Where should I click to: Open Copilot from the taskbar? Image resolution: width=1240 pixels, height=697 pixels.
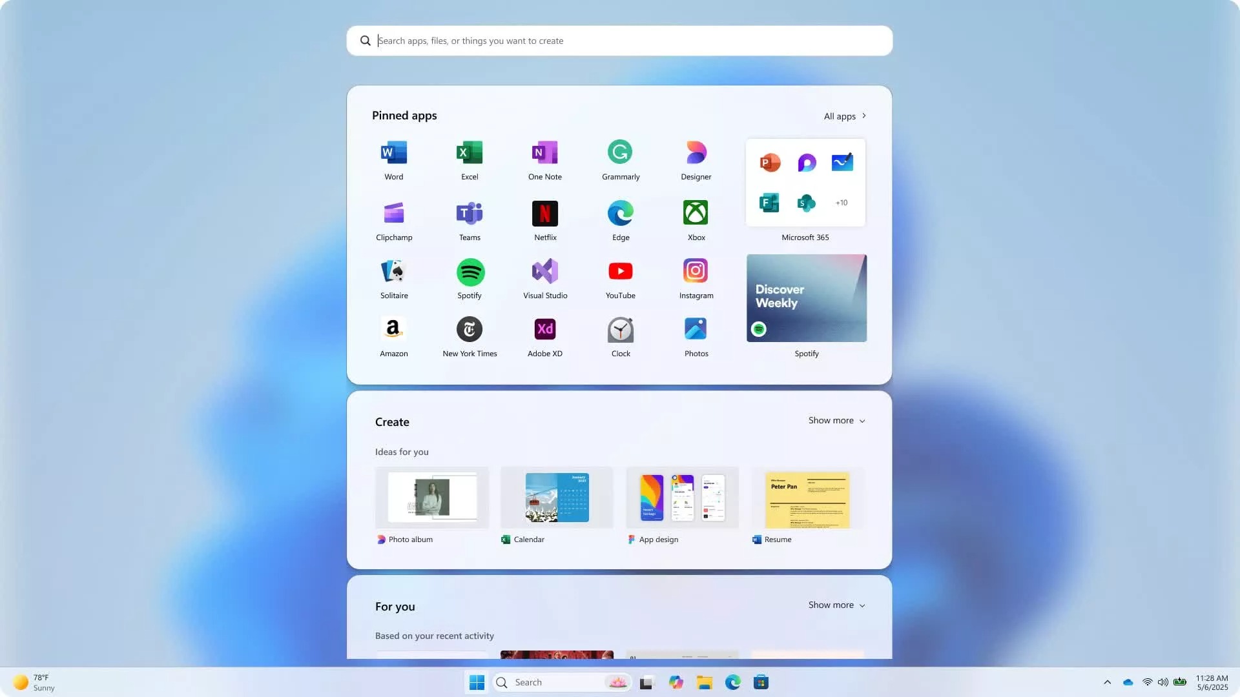(x=676, y=682)
